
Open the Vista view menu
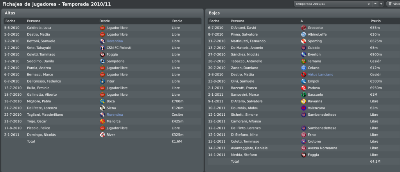pos(393,4)
